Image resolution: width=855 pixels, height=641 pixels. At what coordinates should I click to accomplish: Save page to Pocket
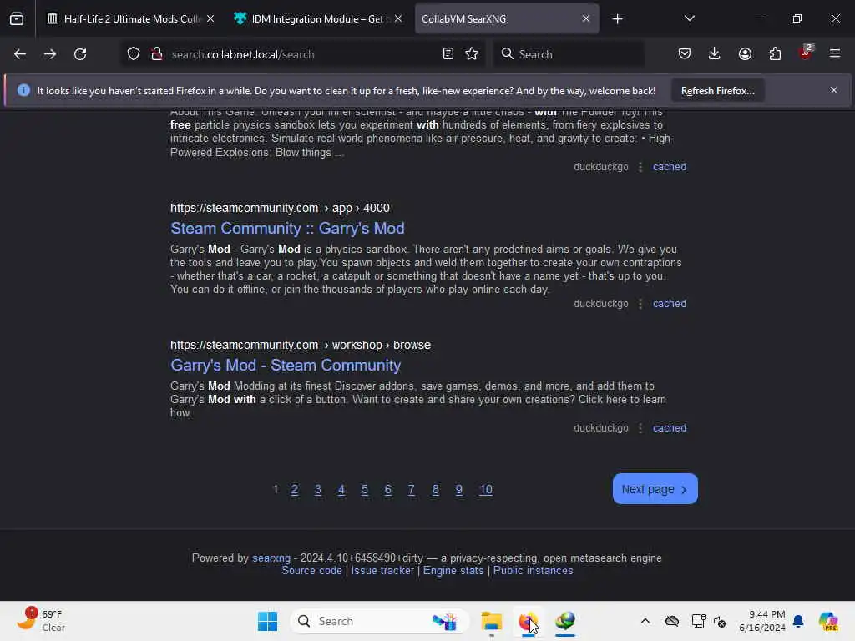685,54
